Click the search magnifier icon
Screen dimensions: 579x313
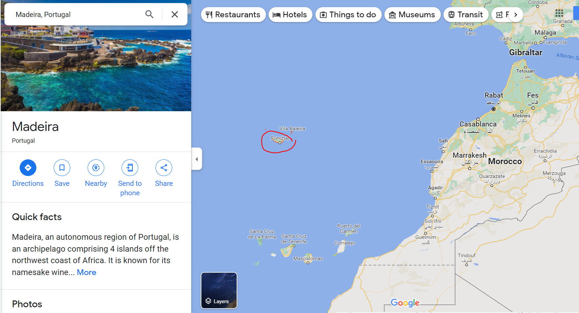point(149,14)
